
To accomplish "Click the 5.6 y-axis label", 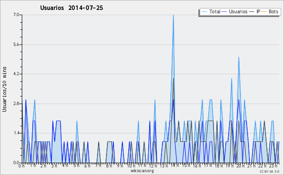I will (x=16, y=44).
